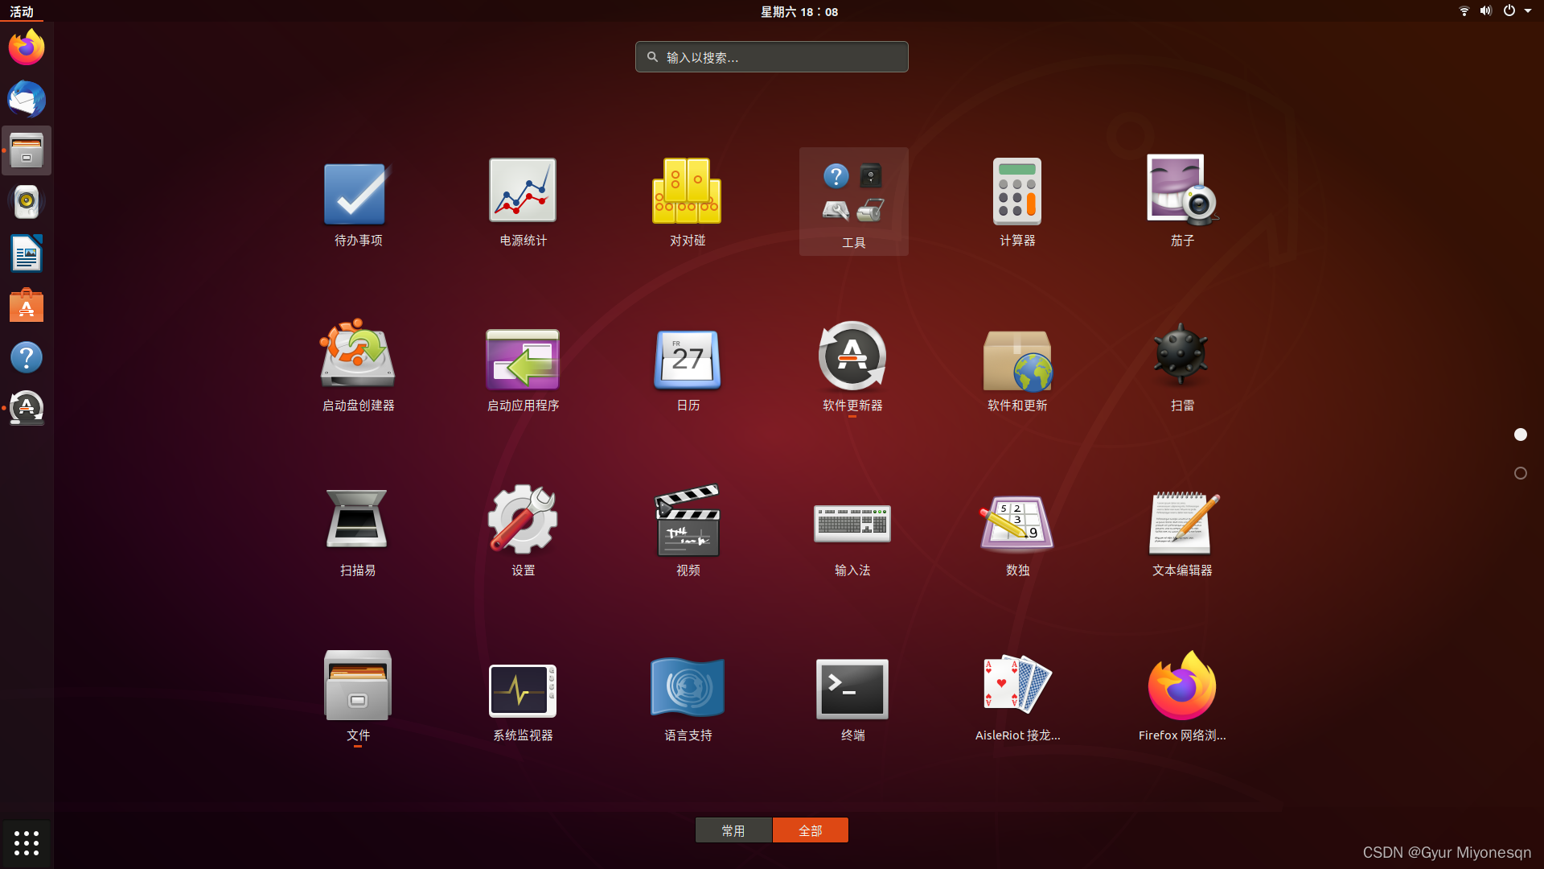Screen dimensions: 1544x869
Task: Open the 茄子 Cheese webcam app
Action: [x=1182, y=201]
